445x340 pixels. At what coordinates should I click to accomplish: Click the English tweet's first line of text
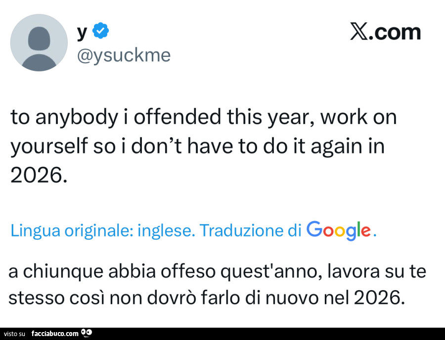pos(204,118)
